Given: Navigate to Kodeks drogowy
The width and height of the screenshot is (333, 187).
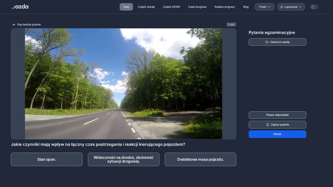Looking at the screenshot, I should coord(225,7).
